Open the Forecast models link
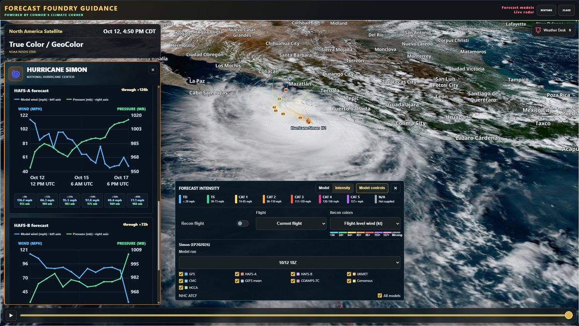Screen dimensions: 579x326 (x=518, y=7)
